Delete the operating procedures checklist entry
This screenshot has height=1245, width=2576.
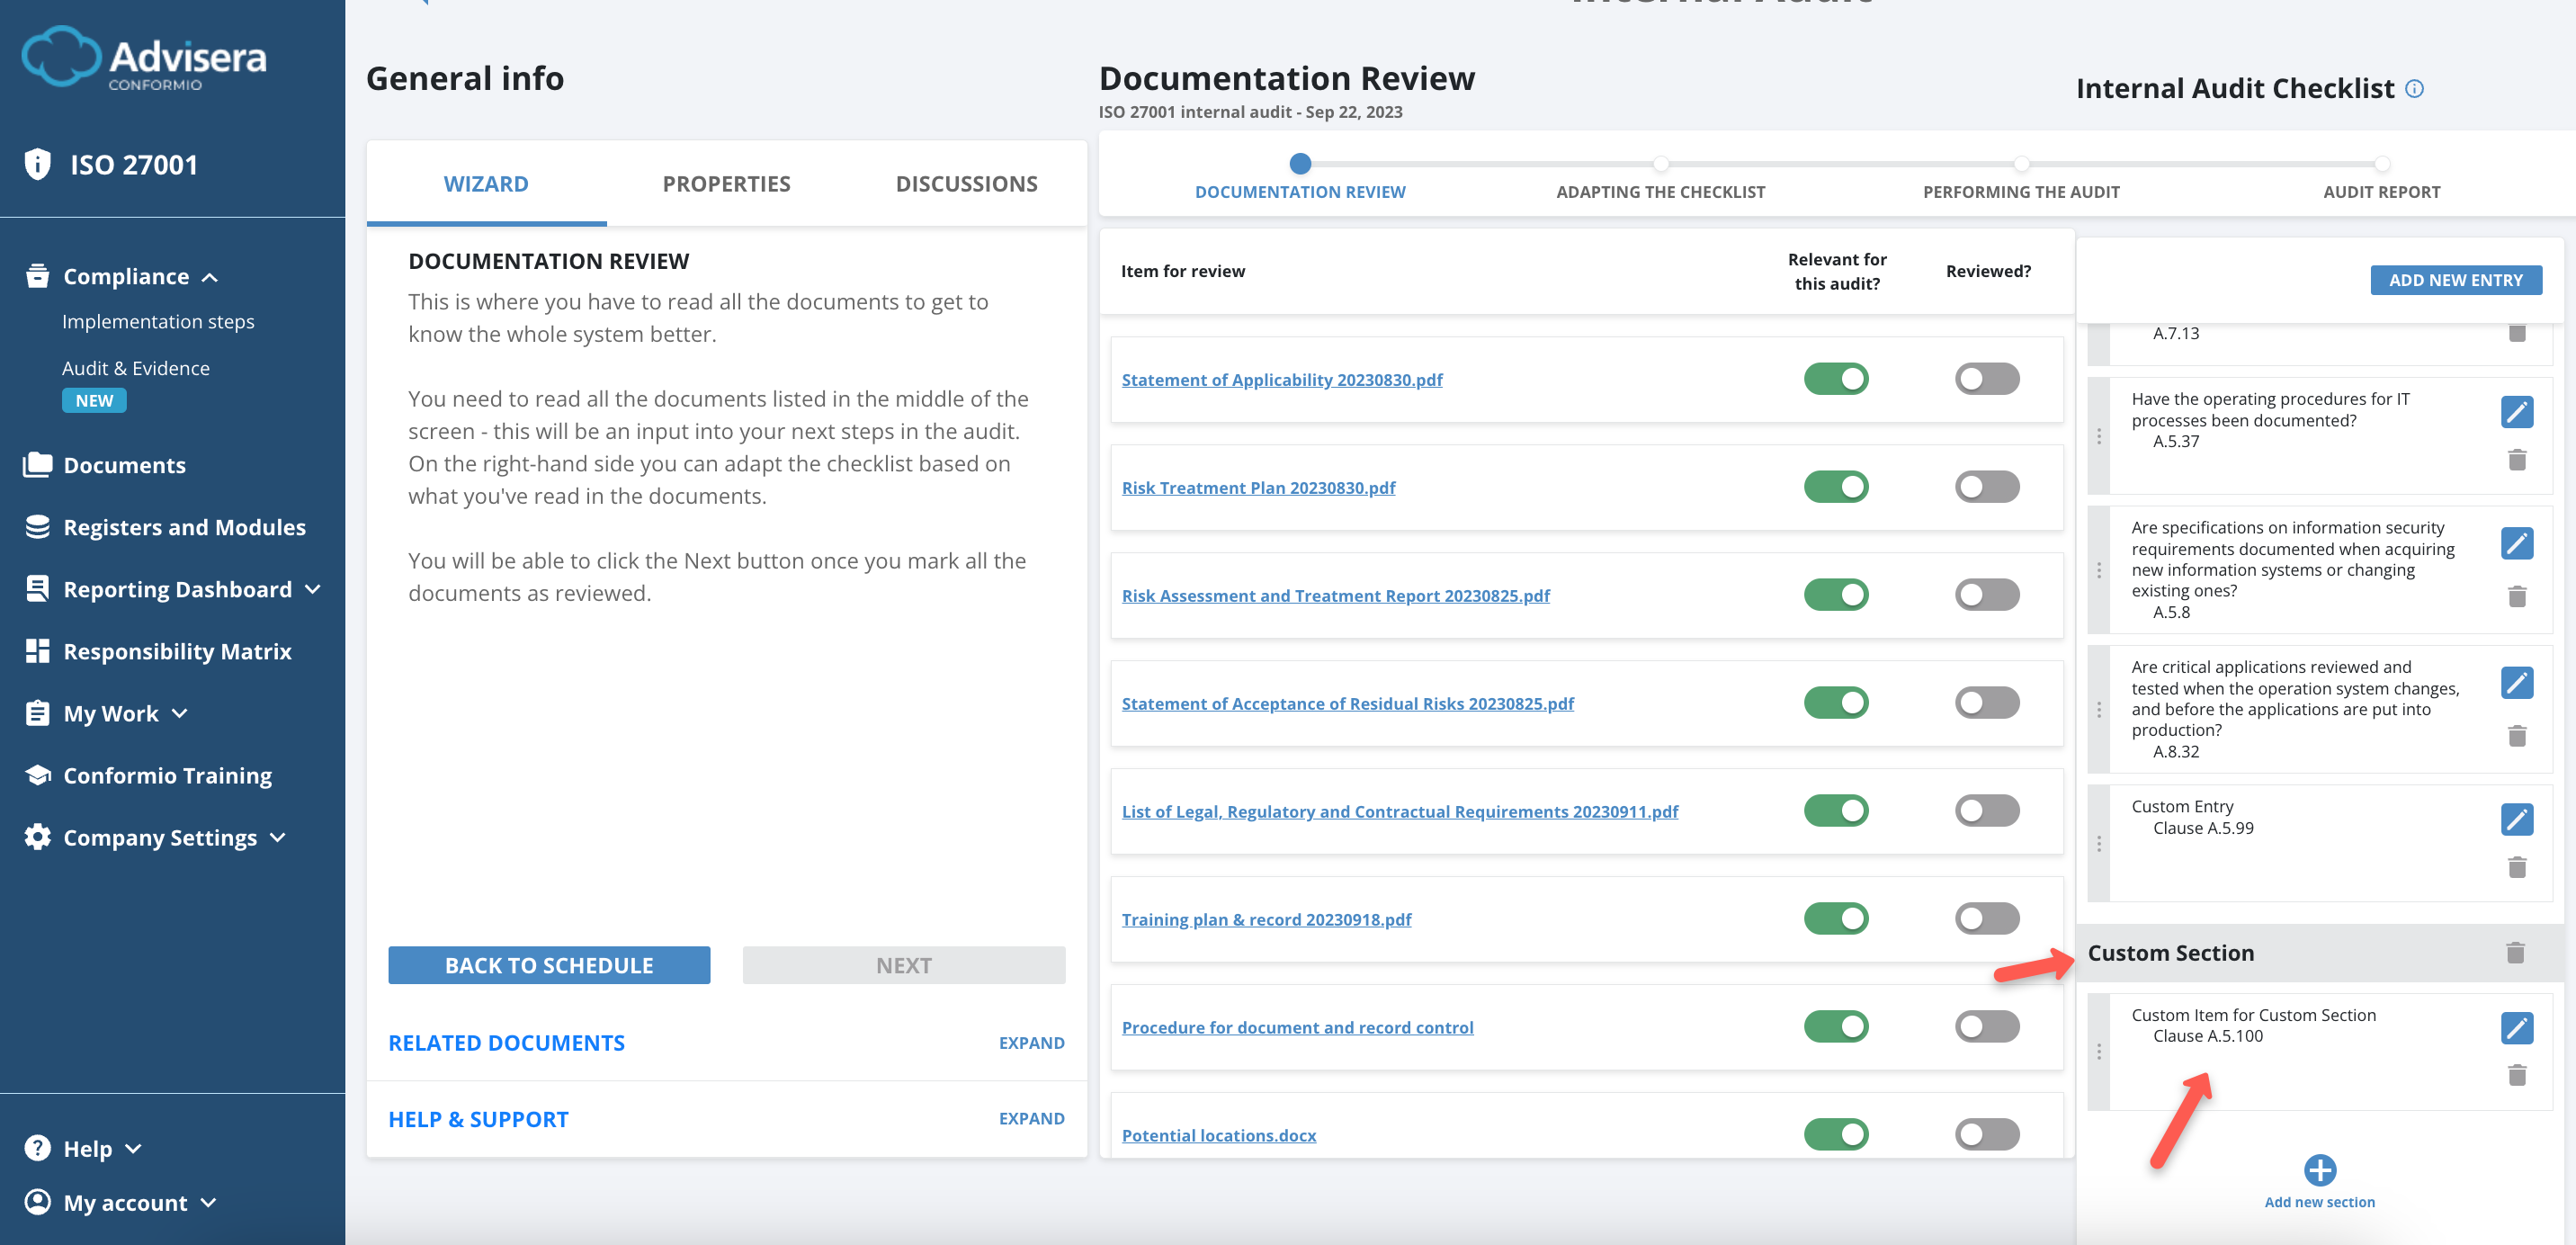(2516, 460)
